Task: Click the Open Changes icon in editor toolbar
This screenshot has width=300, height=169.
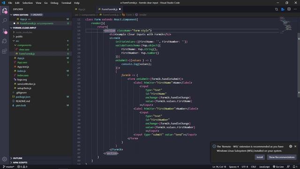Action: point(277,9)
